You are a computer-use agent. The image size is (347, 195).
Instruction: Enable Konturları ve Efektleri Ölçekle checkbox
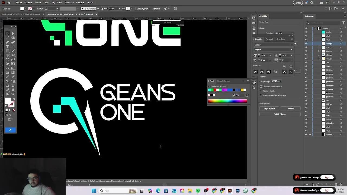(x=261, y=95)
